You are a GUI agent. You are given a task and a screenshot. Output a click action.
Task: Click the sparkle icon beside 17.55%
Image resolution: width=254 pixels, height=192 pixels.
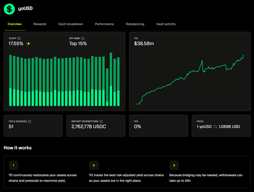28,44
